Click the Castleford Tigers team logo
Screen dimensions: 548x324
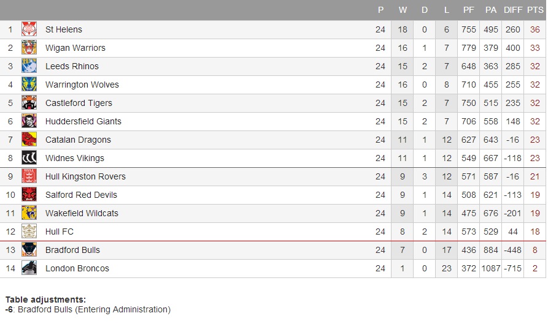(x=29, y=103)
